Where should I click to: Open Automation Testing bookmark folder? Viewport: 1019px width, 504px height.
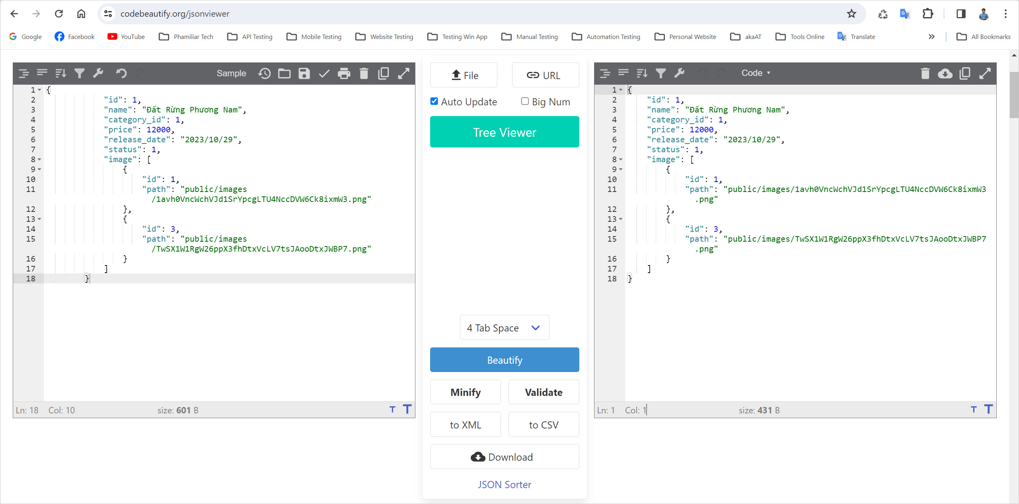coord(606,37)
